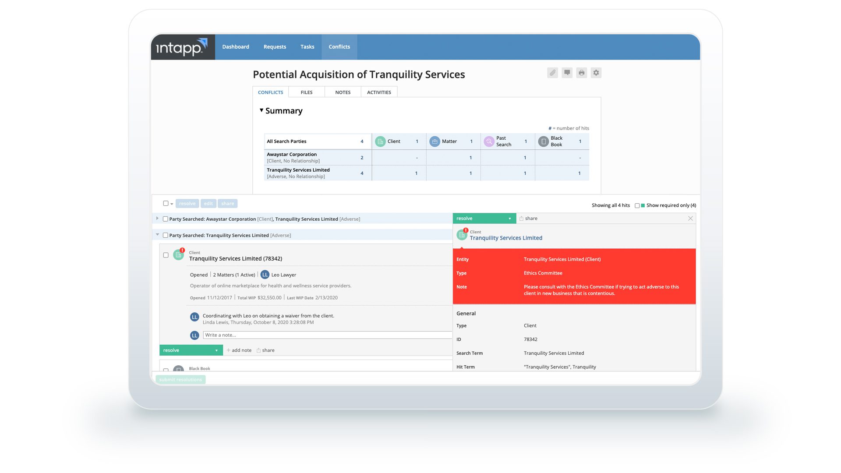
Task: Check the Awaystar Corporation party searched row
Action: tap(166, 219)
